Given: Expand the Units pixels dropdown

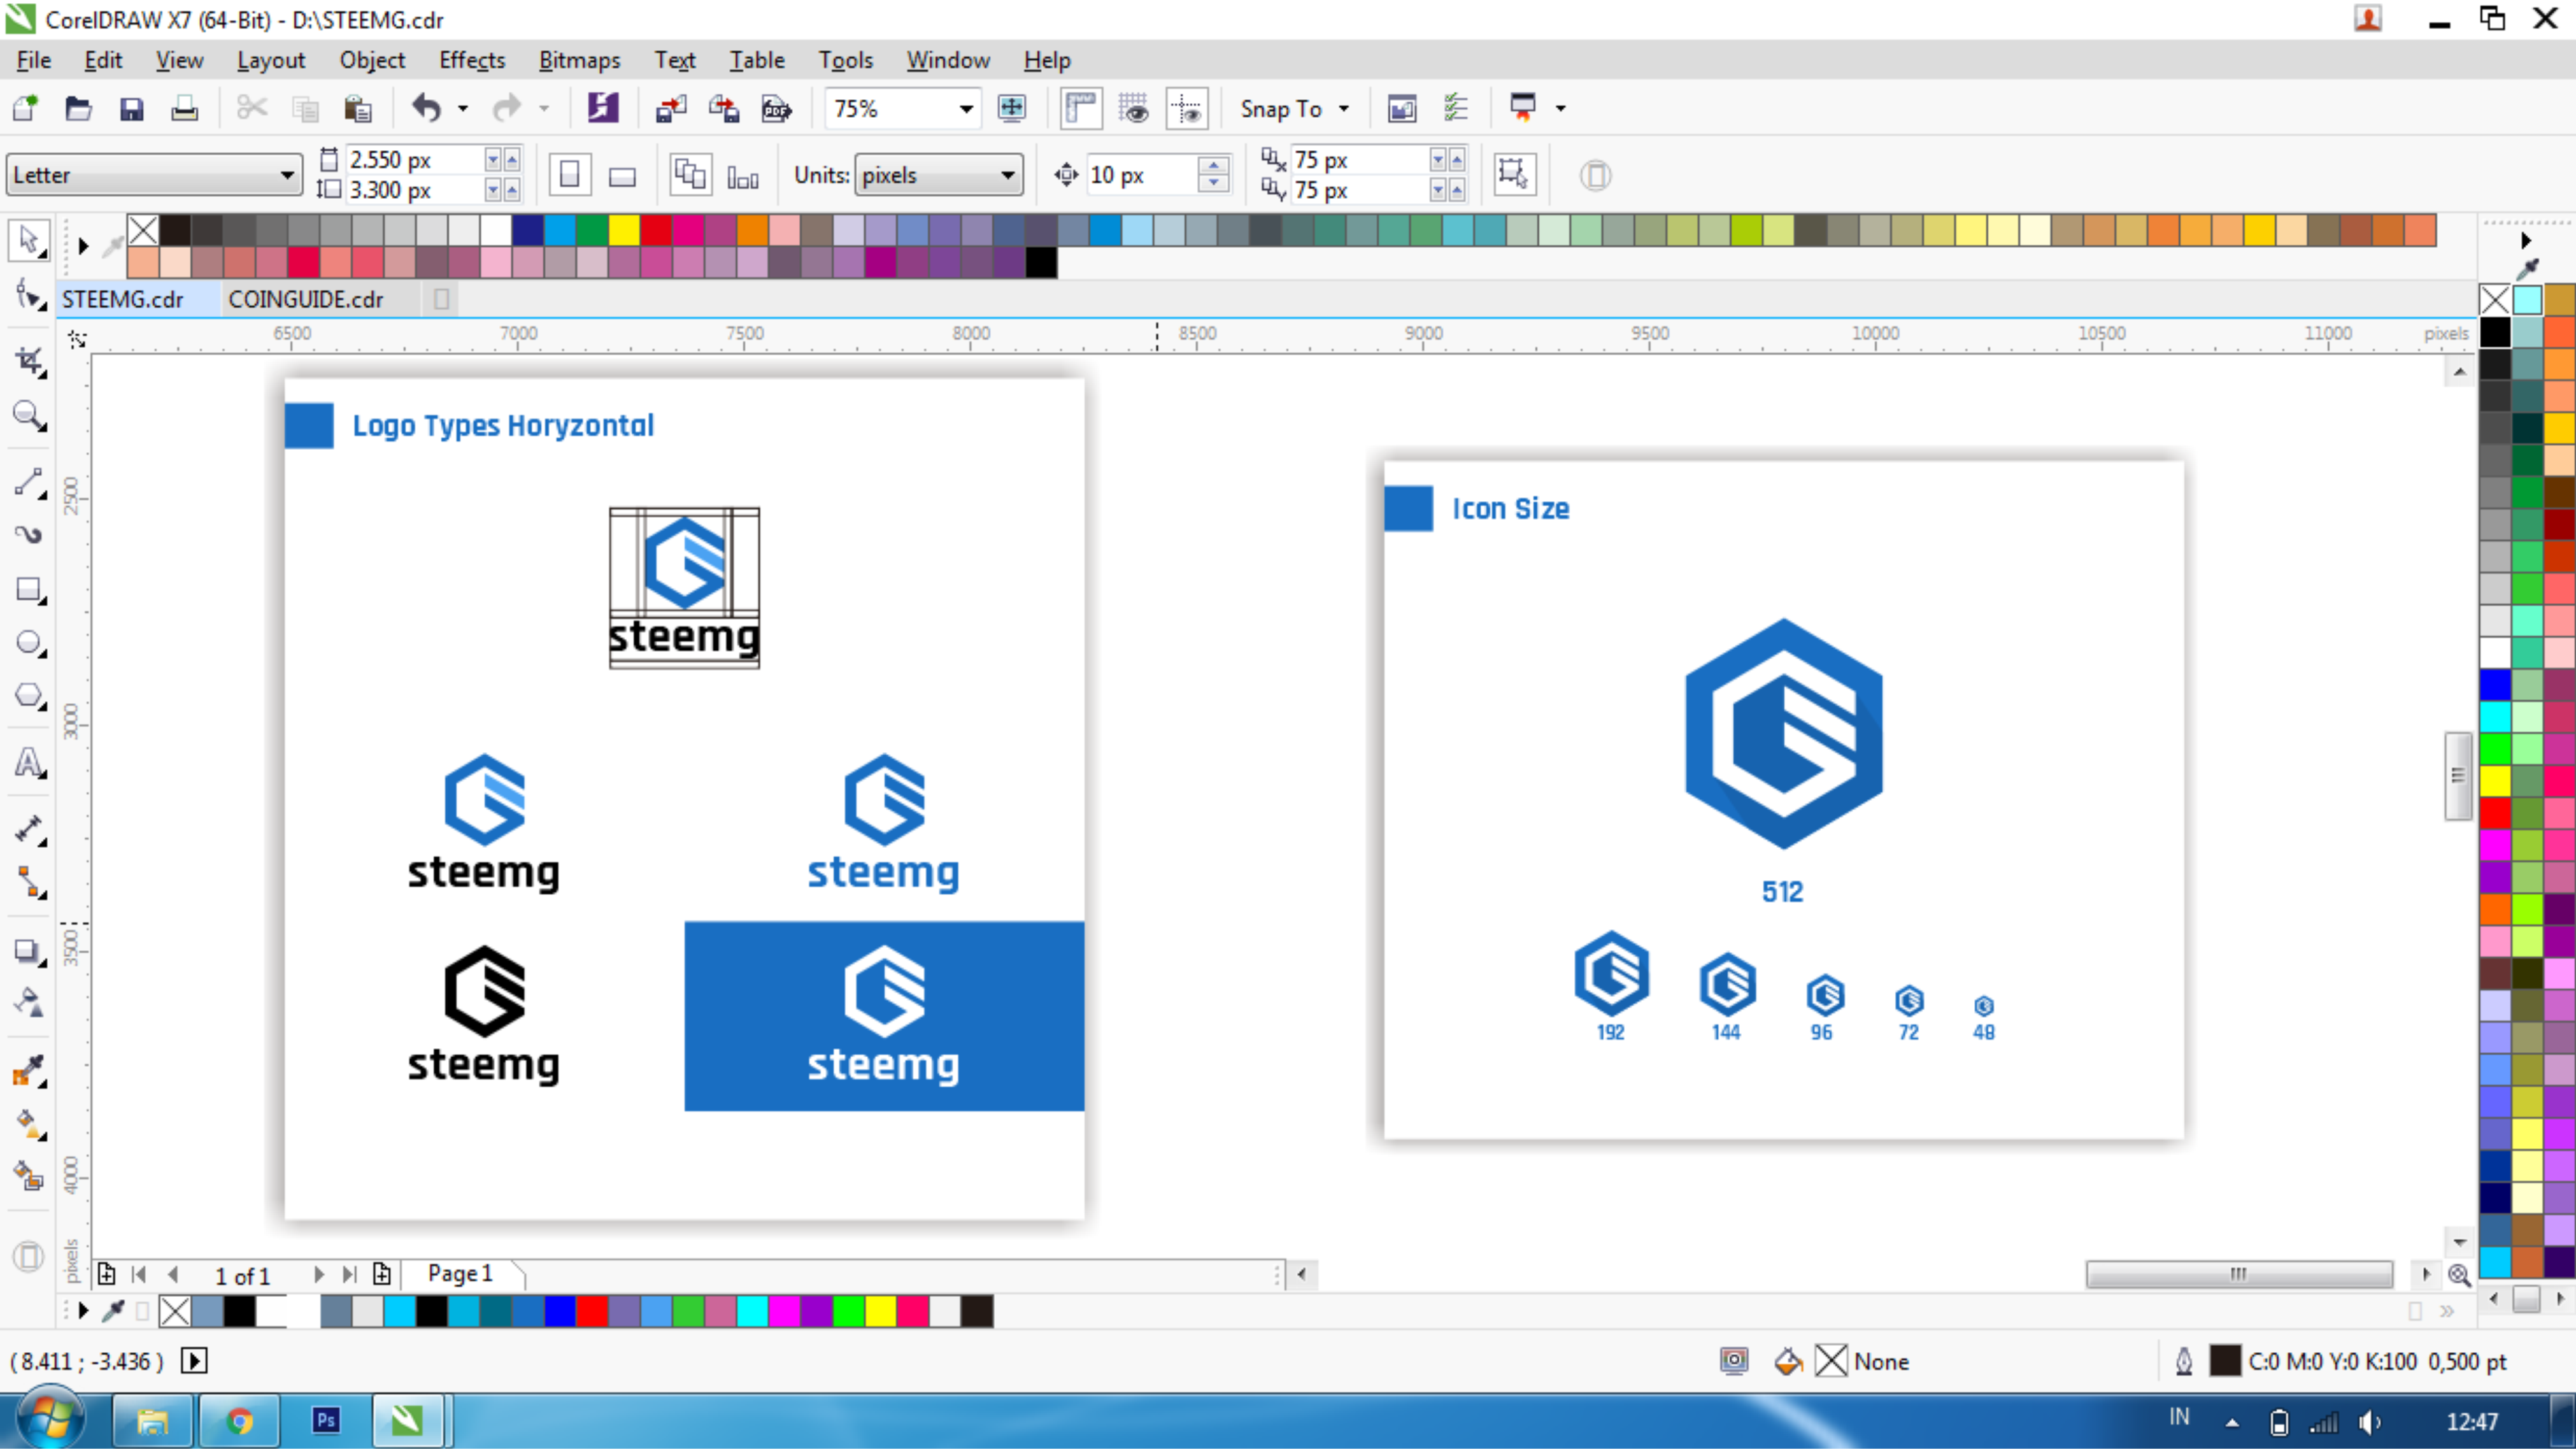Looking at the screenshot, I should [1007, 176].
